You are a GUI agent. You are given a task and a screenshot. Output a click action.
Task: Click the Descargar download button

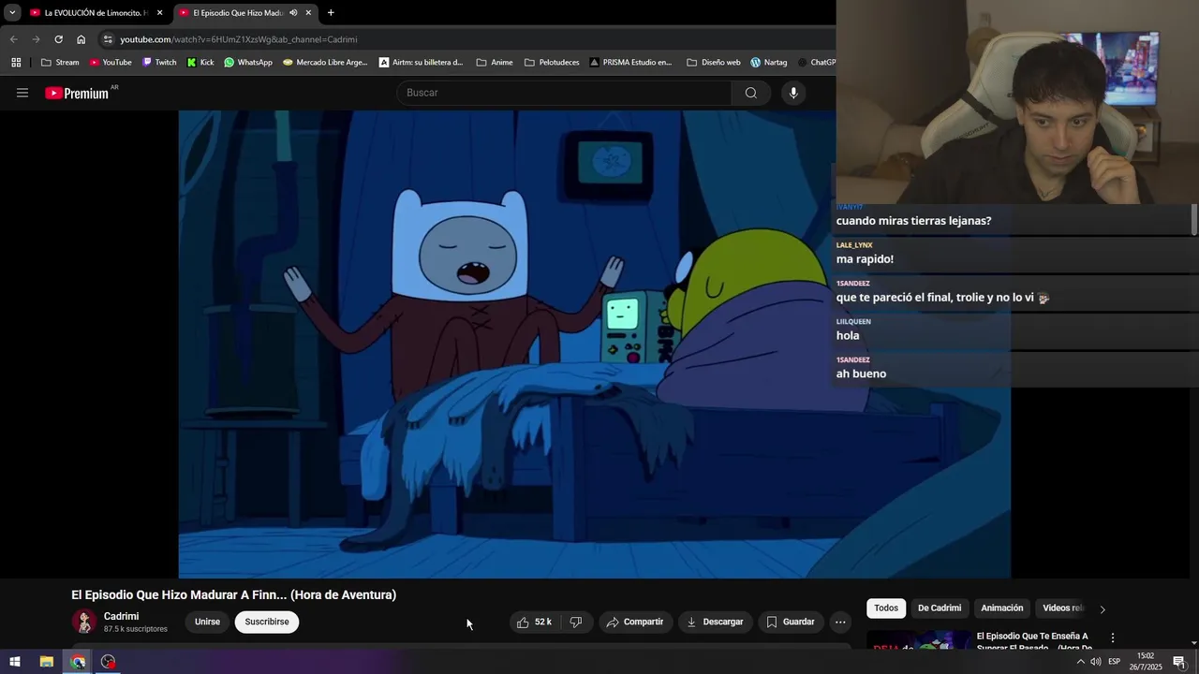click(715, 622)
